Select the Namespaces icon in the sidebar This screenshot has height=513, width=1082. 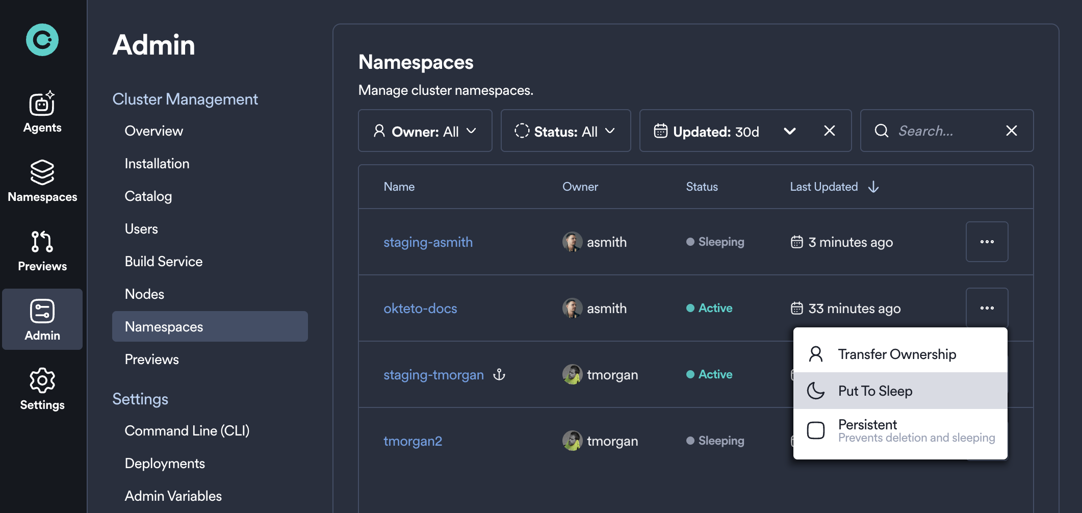[x=42, y=178]
